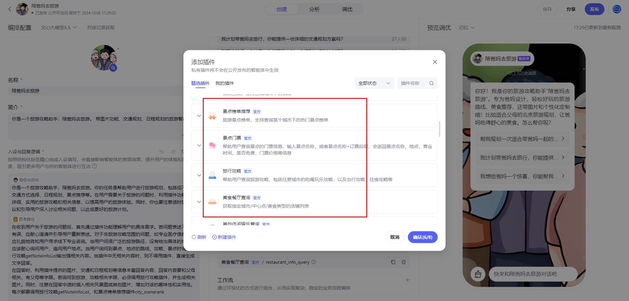
Task: Open the 全部状态 dropdown
Action: click(x=374, y=83)
